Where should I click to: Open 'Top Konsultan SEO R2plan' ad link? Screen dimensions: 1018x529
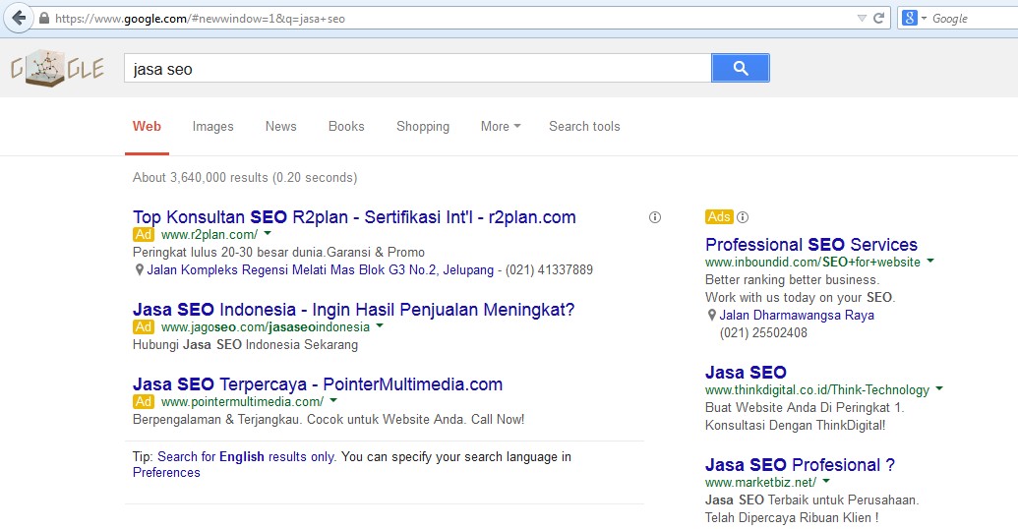[x=354, y=216]
